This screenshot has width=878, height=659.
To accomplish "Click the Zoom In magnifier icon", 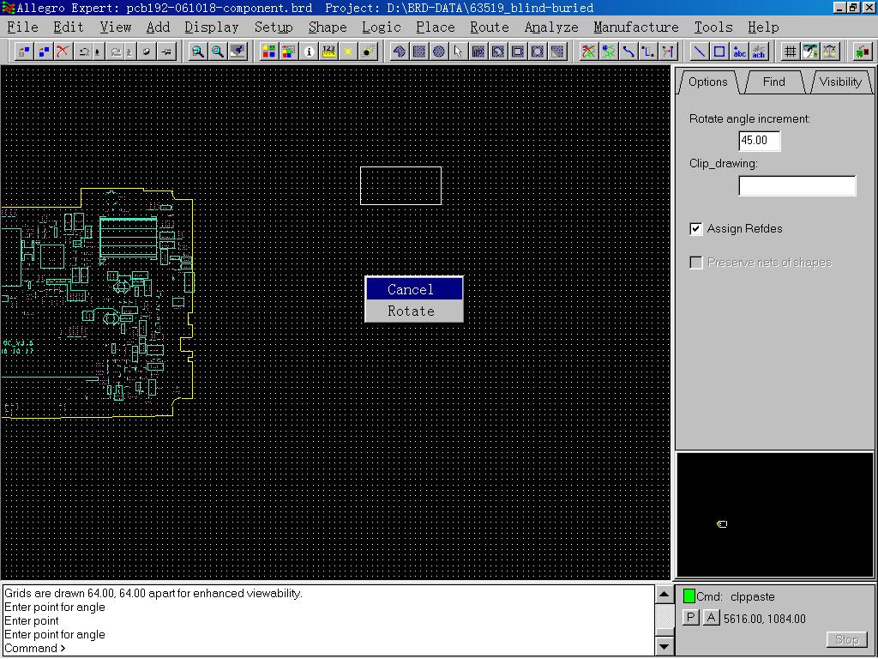I will tap(198, 51).
